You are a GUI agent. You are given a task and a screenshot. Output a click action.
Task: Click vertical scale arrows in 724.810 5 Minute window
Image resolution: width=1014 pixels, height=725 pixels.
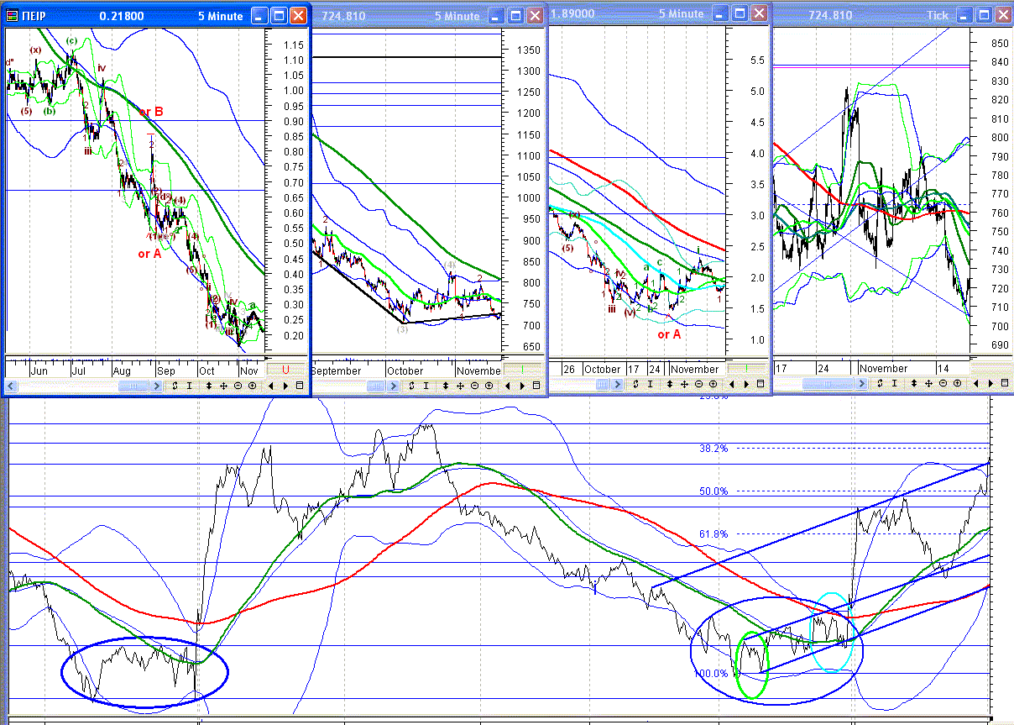[x=445, y=386]
